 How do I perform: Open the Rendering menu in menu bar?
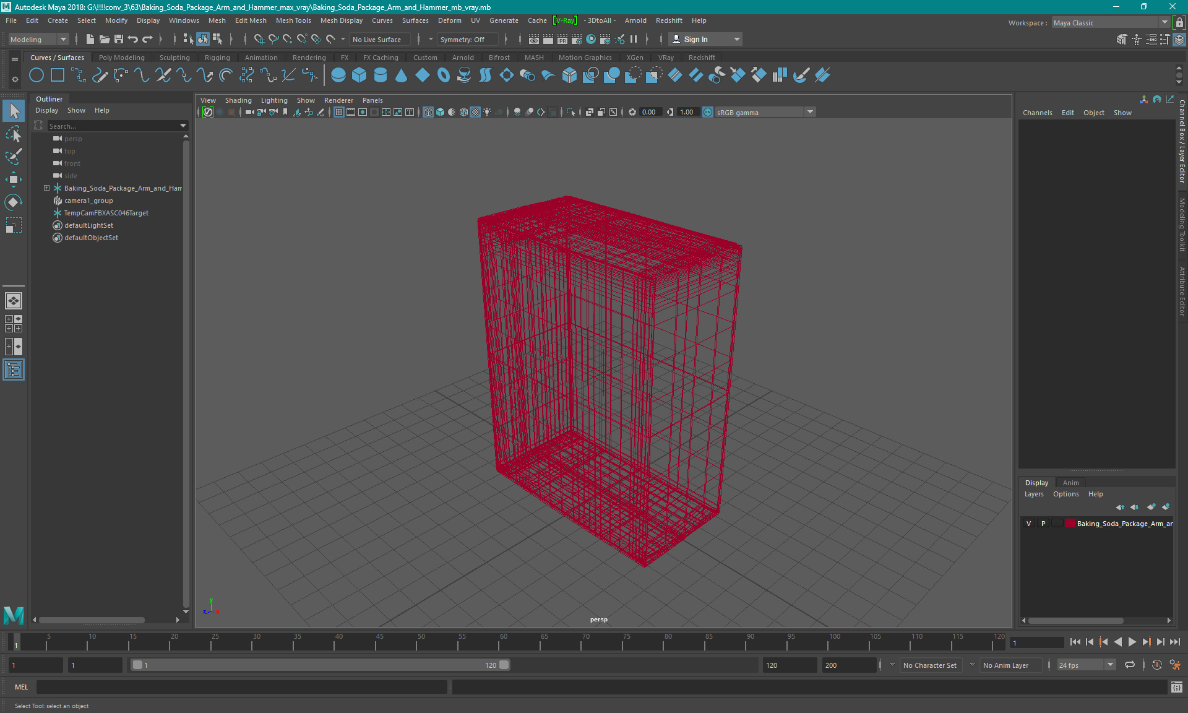(309, 57)
